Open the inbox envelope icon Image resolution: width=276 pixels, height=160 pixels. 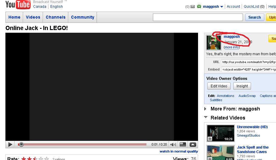pos(193,7)
